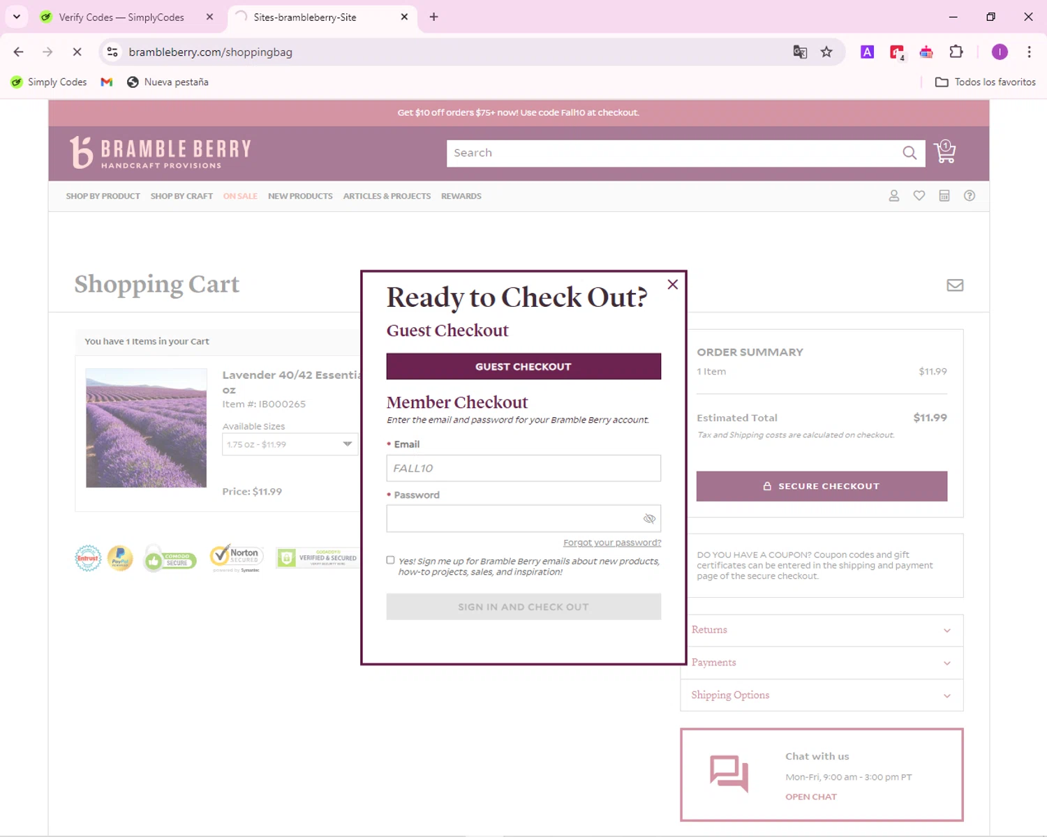Expand the Shipping Options section
Image resolution: width=1047 pixels, height=837 pixels.
pyautogui.click(x=822, y=695)
